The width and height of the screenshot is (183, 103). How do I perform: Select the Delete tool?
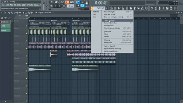coord(15,13)
